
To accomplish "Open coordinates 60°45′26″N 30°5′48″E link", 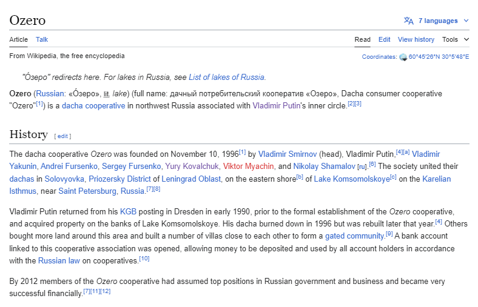I will pyautogui.click(x=439, y=57).
